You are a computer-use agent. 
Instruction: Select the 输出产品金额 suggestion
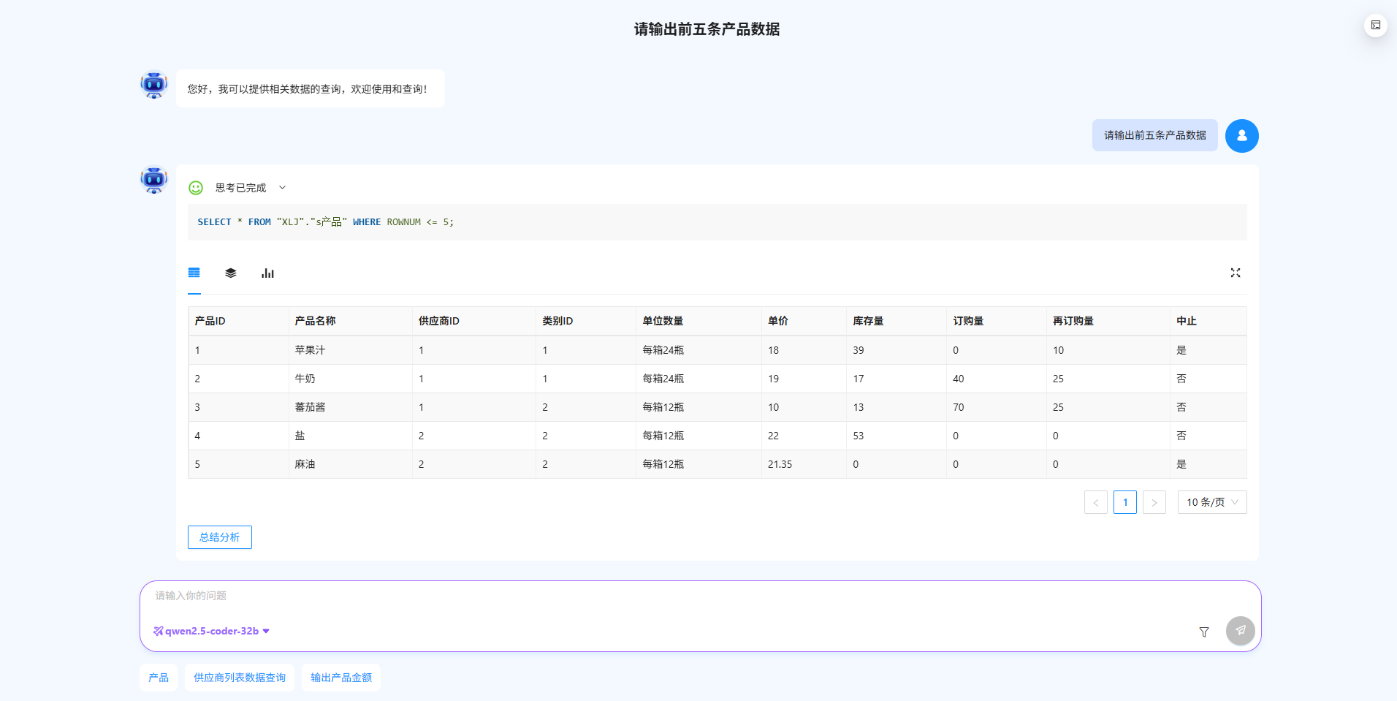[x=341, y=678]
